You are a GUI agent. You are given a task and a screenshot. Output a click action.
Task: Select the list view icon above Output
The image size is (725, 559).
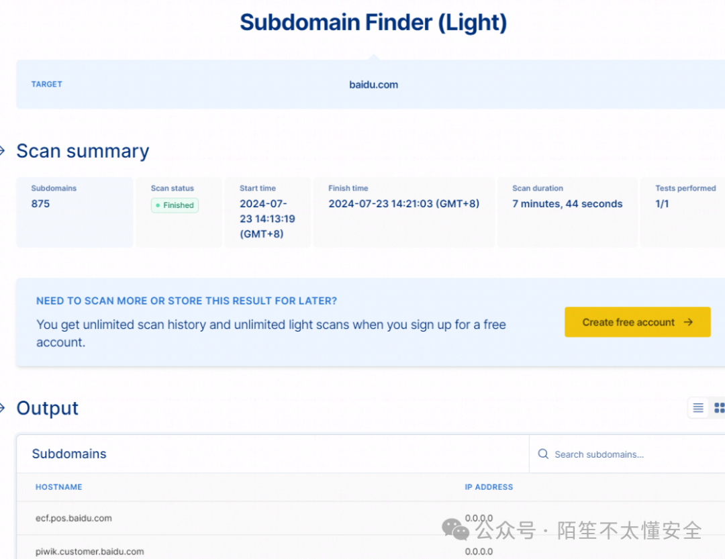click(697, 407)
